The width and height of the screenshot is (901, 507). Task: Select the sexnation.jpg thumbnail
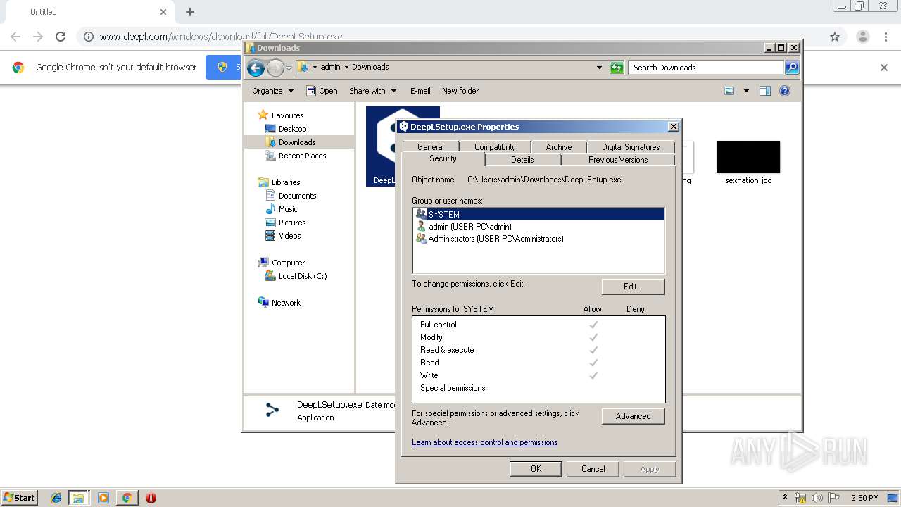tap(748, 156)
